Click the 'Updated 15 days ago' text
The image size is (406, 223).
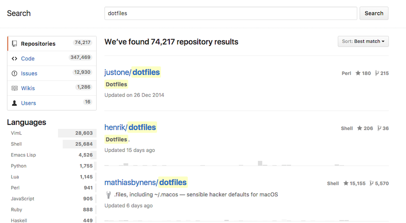[x=130, y=150]
